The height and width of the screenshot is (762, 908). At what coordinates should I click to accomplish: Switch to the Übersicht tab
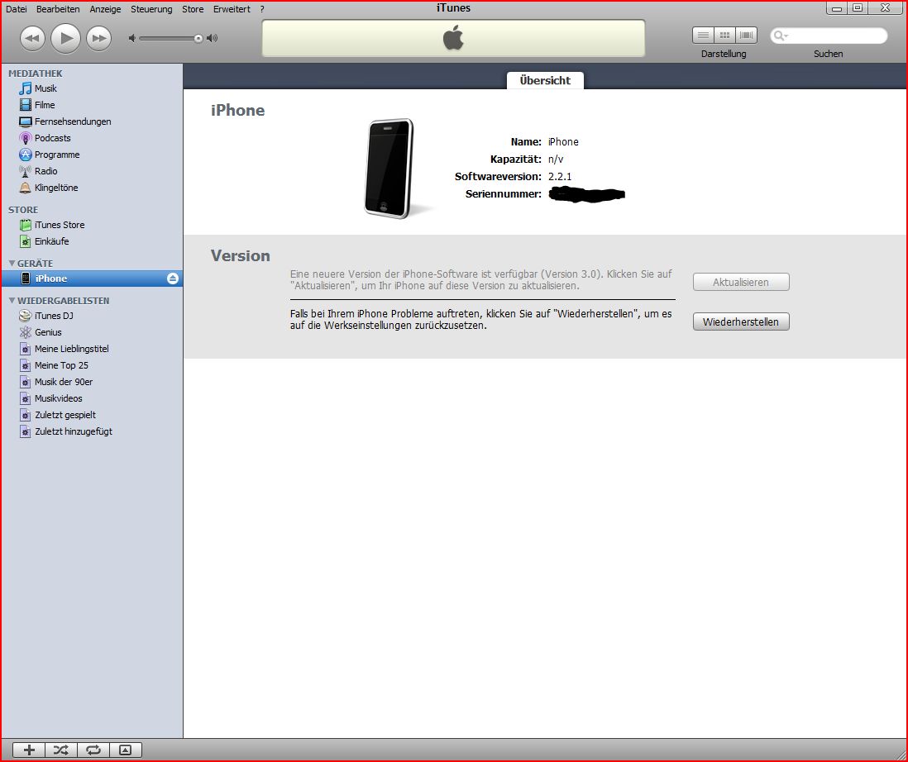[545, 80]
